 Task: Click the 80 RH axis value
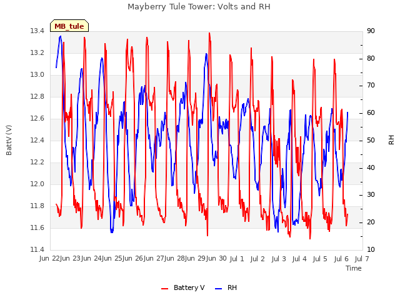click(x=371, y=58)
